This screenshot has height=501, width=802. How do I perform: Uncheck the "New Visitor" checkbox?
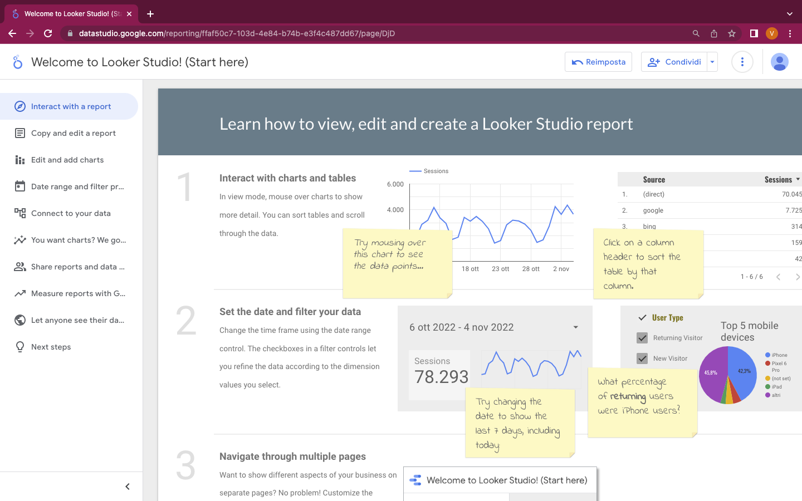(642, 358)
